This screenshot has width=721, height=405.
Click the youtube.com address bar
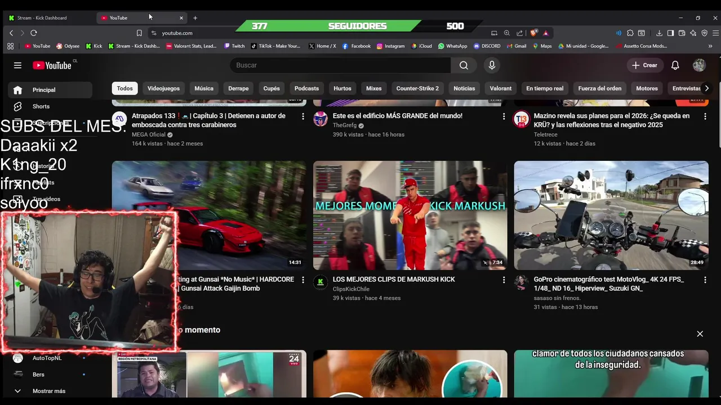tap(321, 33)
